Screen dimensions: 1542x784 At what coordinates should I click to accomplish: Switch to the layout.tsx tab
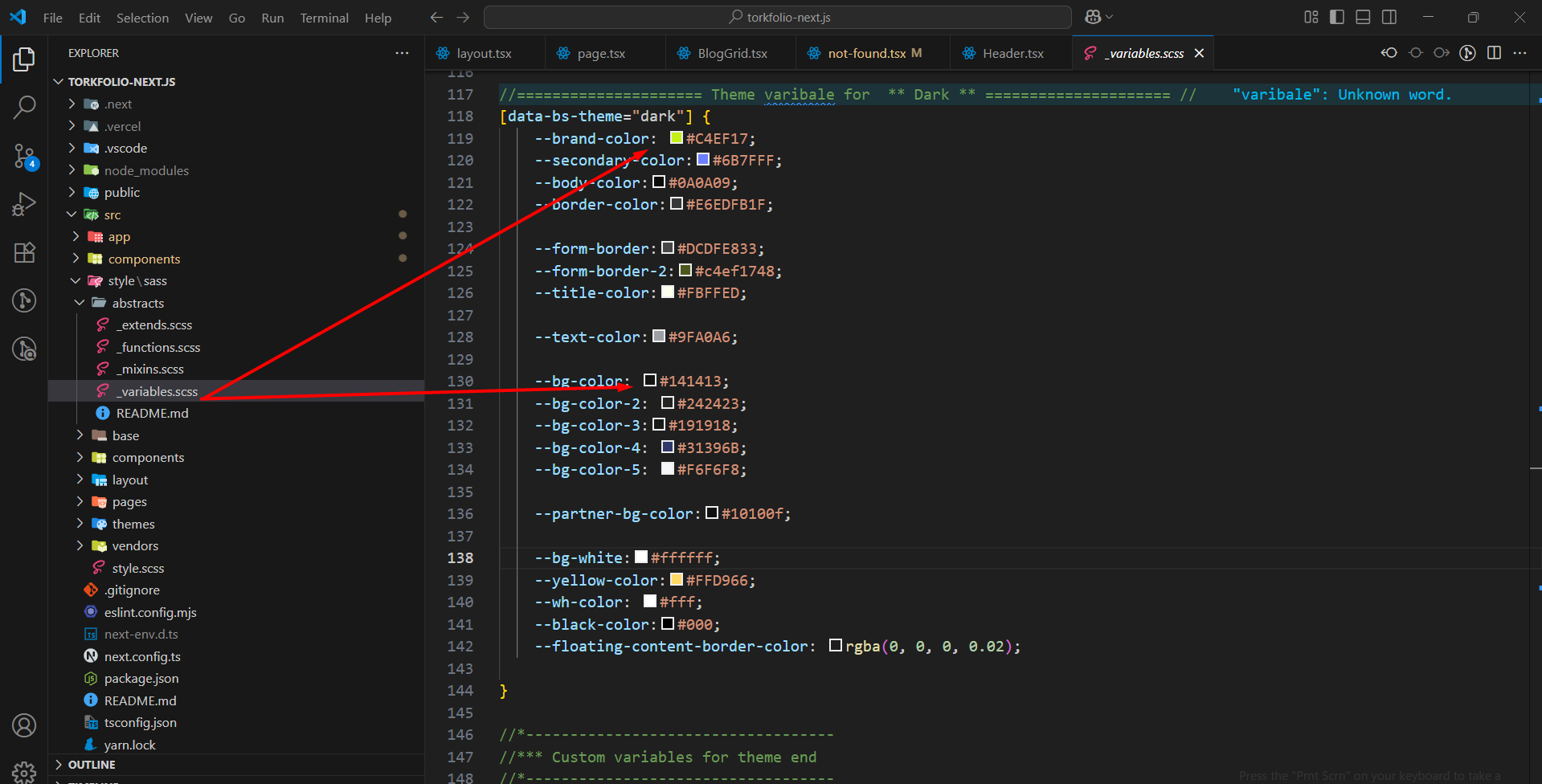point(485,53)
